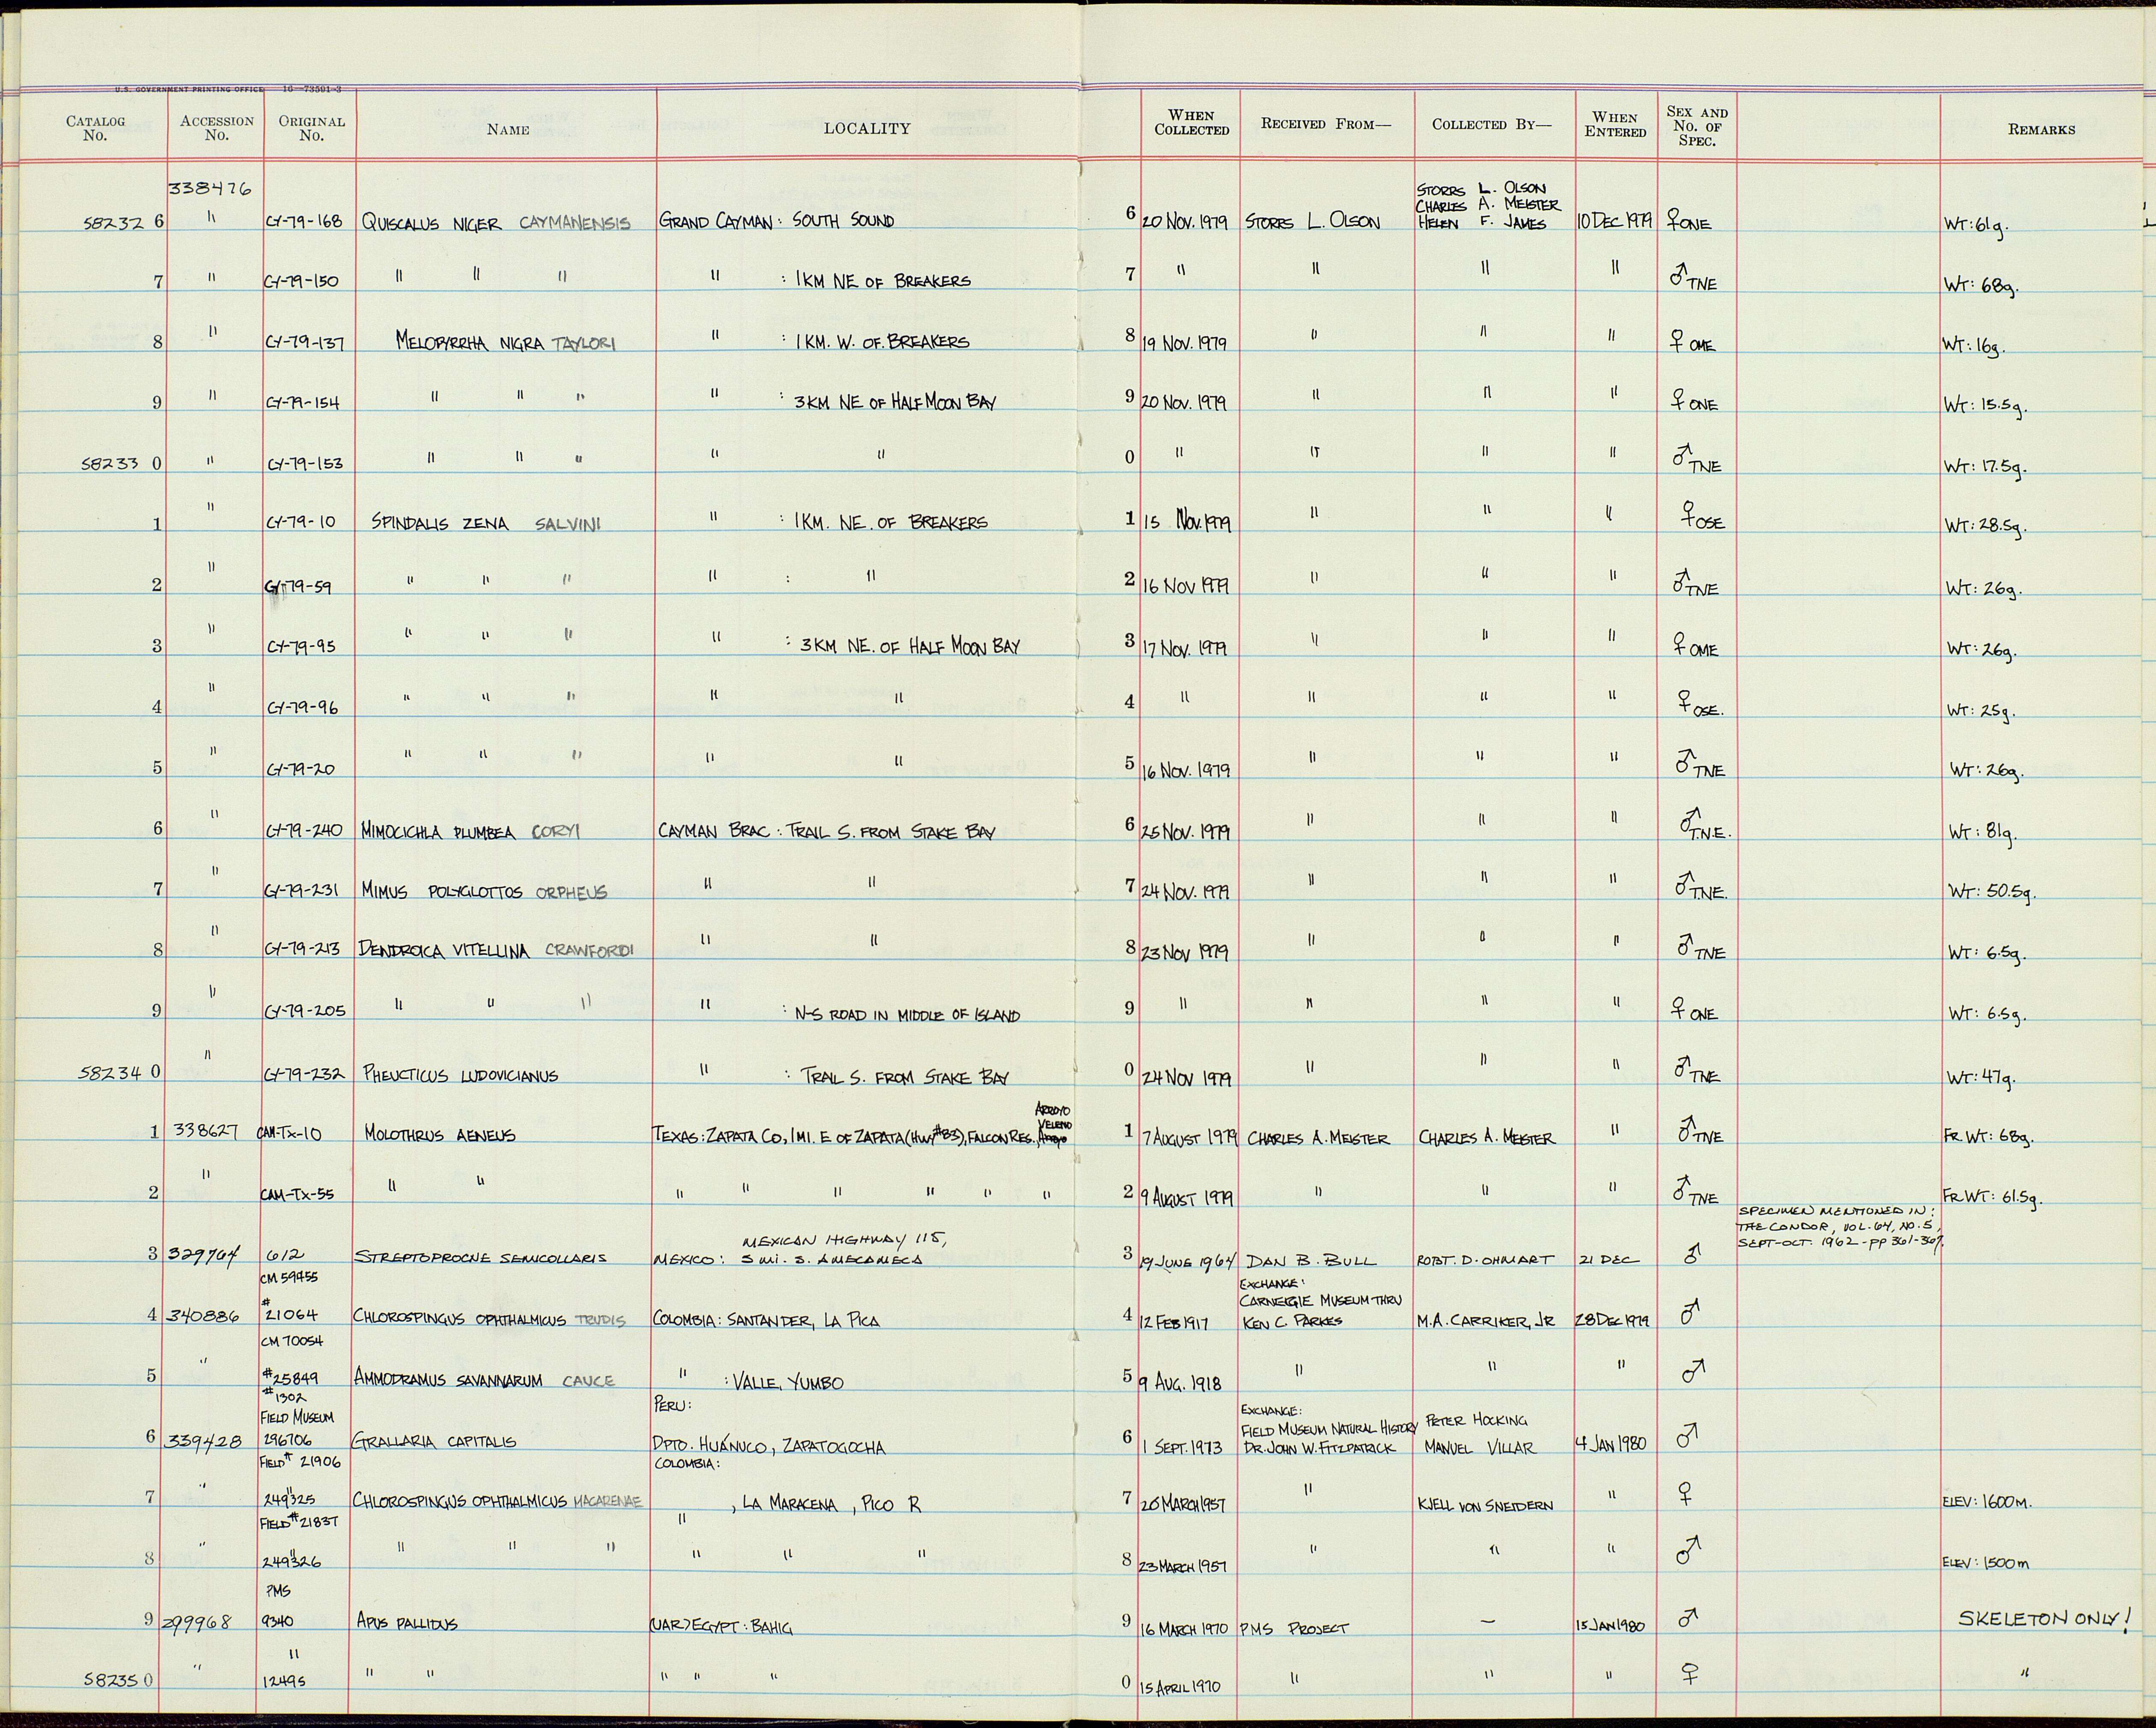Image resolution: width=2156 pixels, height=1728 pixels.
Task: Select 'Grallaria capitalis' name entry
Action: click(x=434, y=1441)
